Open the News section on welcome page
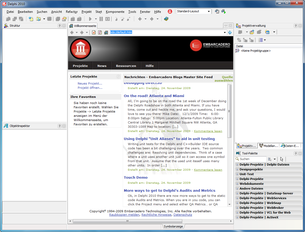Viewport: 305px width, 232px height. [x=102, y=66]
